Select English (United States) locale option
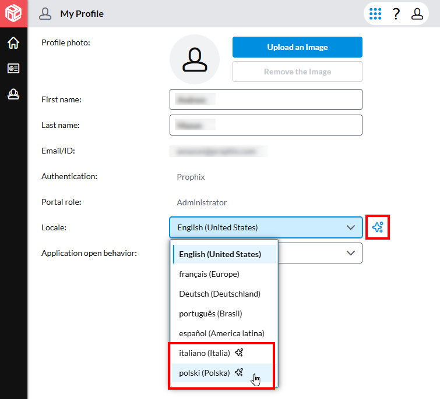 tap(220, 254)
